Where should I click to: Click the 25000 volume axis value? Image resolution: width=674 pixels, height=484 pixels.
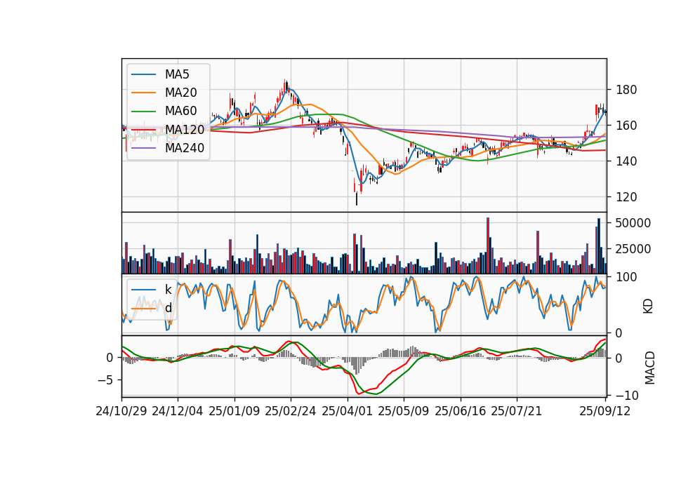[x=633, y=249]
